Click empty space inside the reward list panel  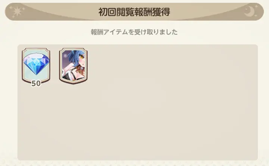click(154, 117)
